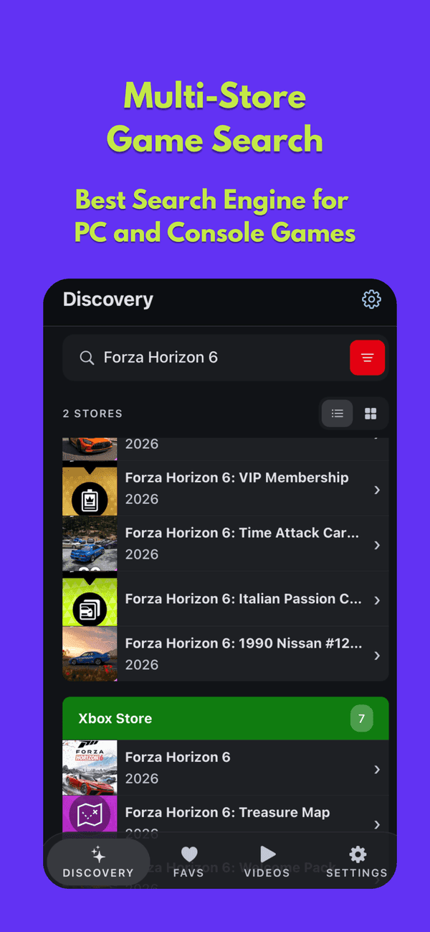Screen dimensions: 430x932
Task: Open Forza Horizon 6 Xbox Store result
Action: click(x=226, y=768)
